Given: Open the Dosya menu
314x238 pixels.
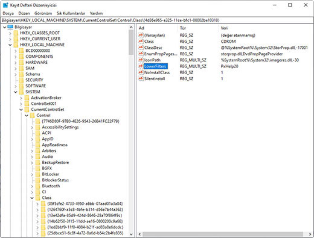Looking at the screenshot, I should click(8, 13).
